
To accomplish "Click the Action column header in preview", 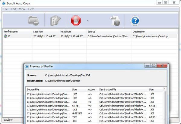I will [93, 89].
